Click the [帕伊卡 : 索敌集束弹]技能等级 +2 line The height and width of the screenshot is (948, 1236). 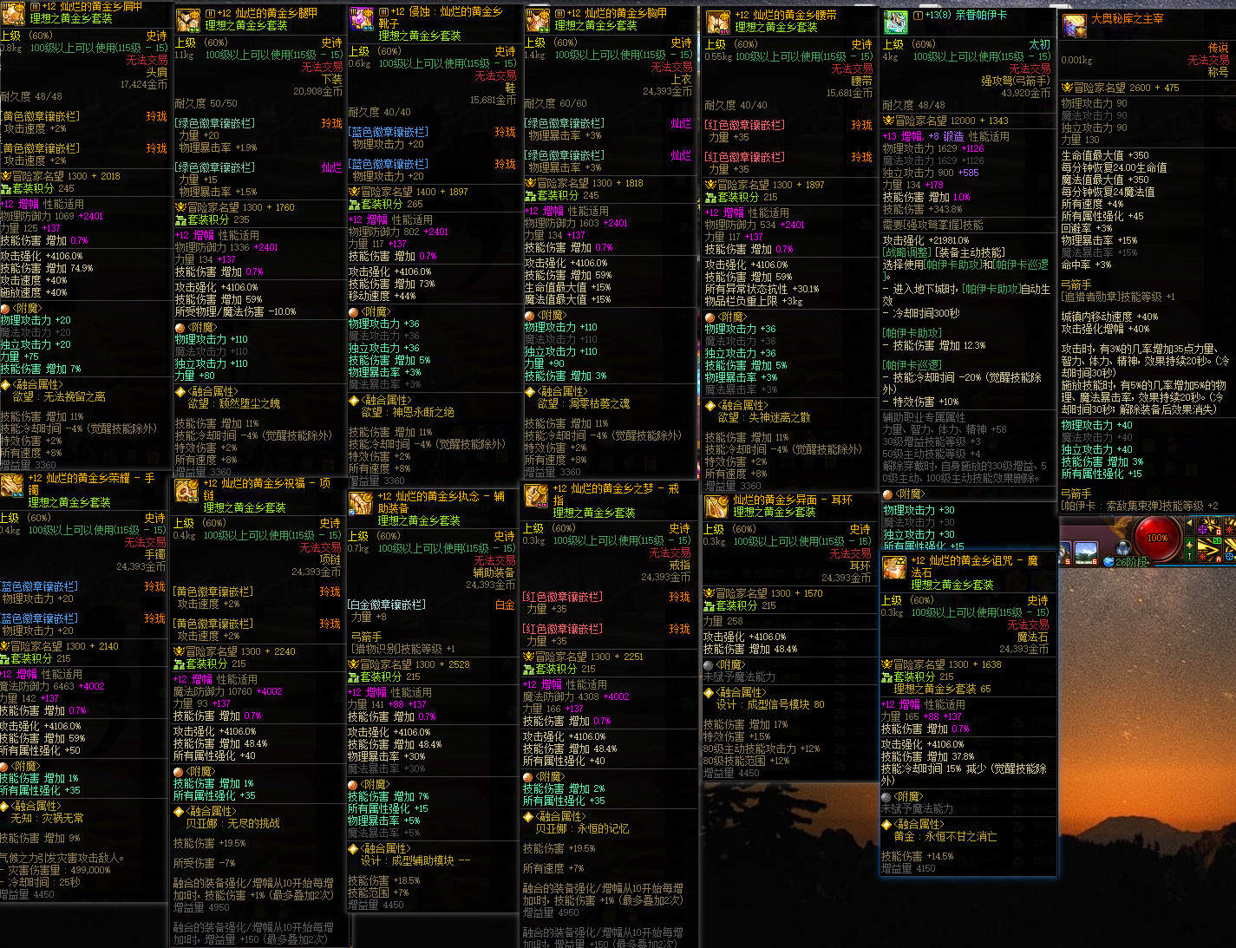coord(1140,506)
